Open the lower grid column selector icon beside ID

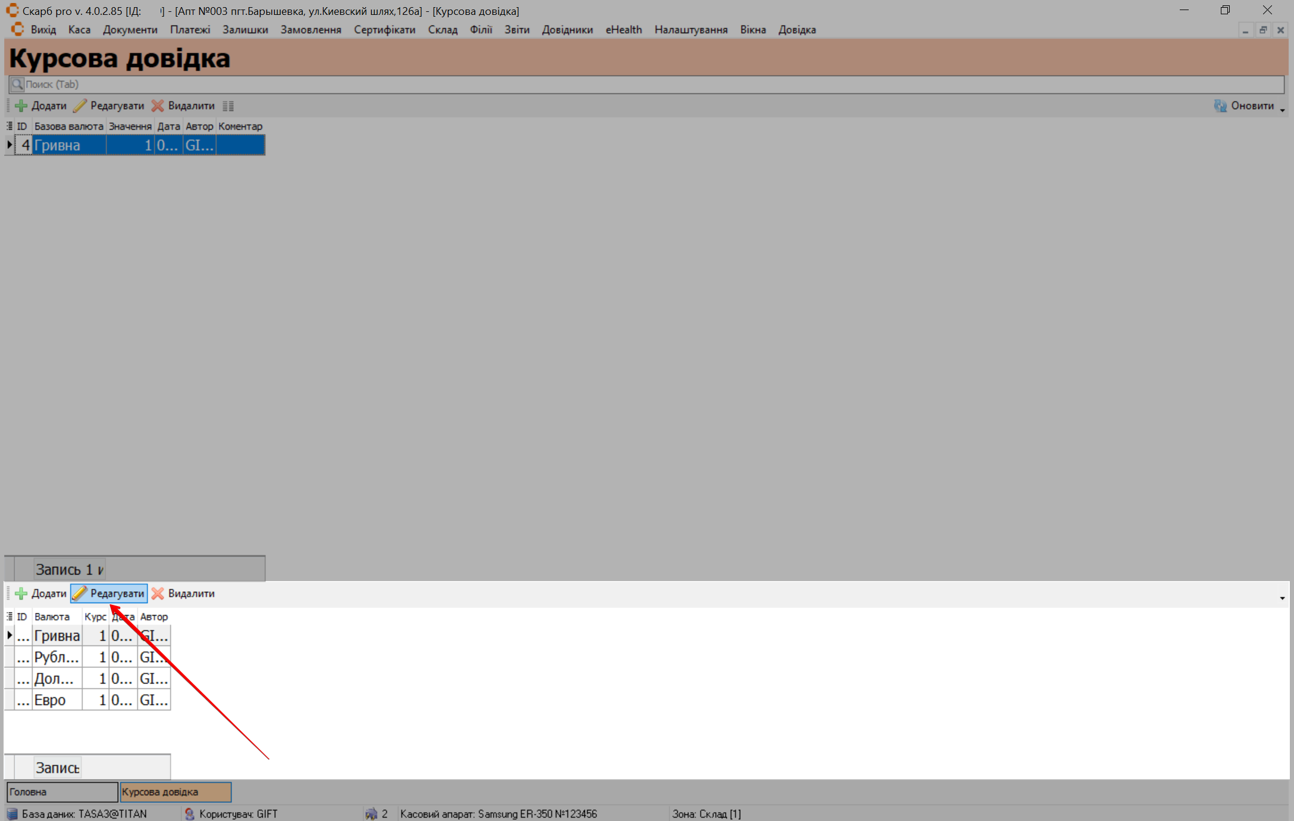coord(10,617)
